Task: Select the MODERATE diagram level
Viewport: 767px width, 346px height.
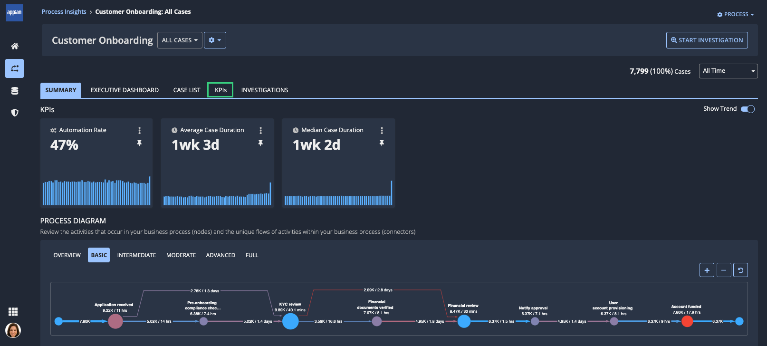Action: click(x=181, y=255)
